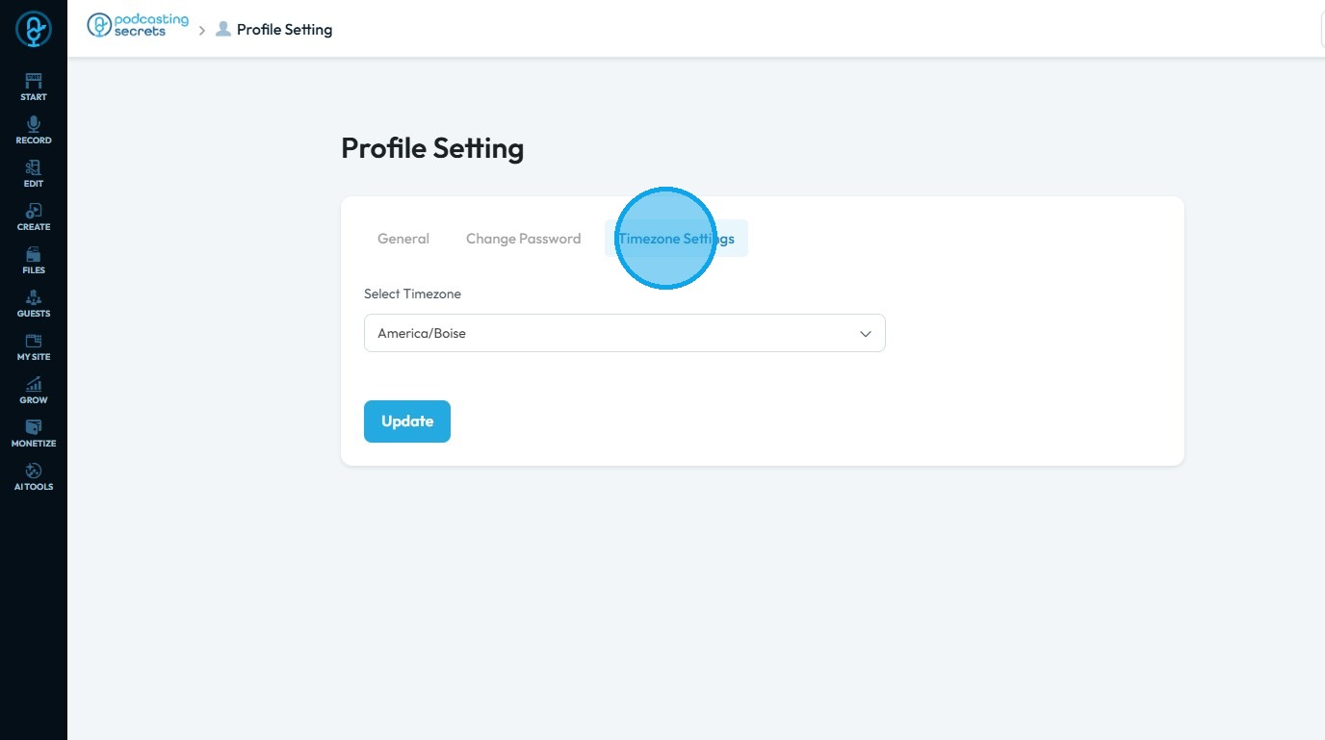Open AI Tools in sidebar
The width and height of the screenshot is (1325, 740).
click(x=34, y=475)
